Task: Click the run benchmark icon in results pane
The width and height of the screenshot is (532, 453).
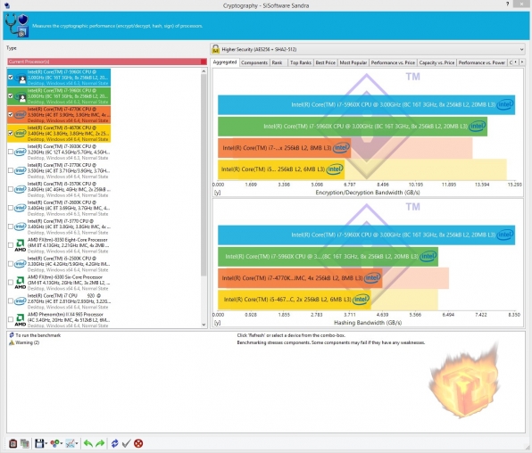Action: pyautogui.click(x=12, y=335)
